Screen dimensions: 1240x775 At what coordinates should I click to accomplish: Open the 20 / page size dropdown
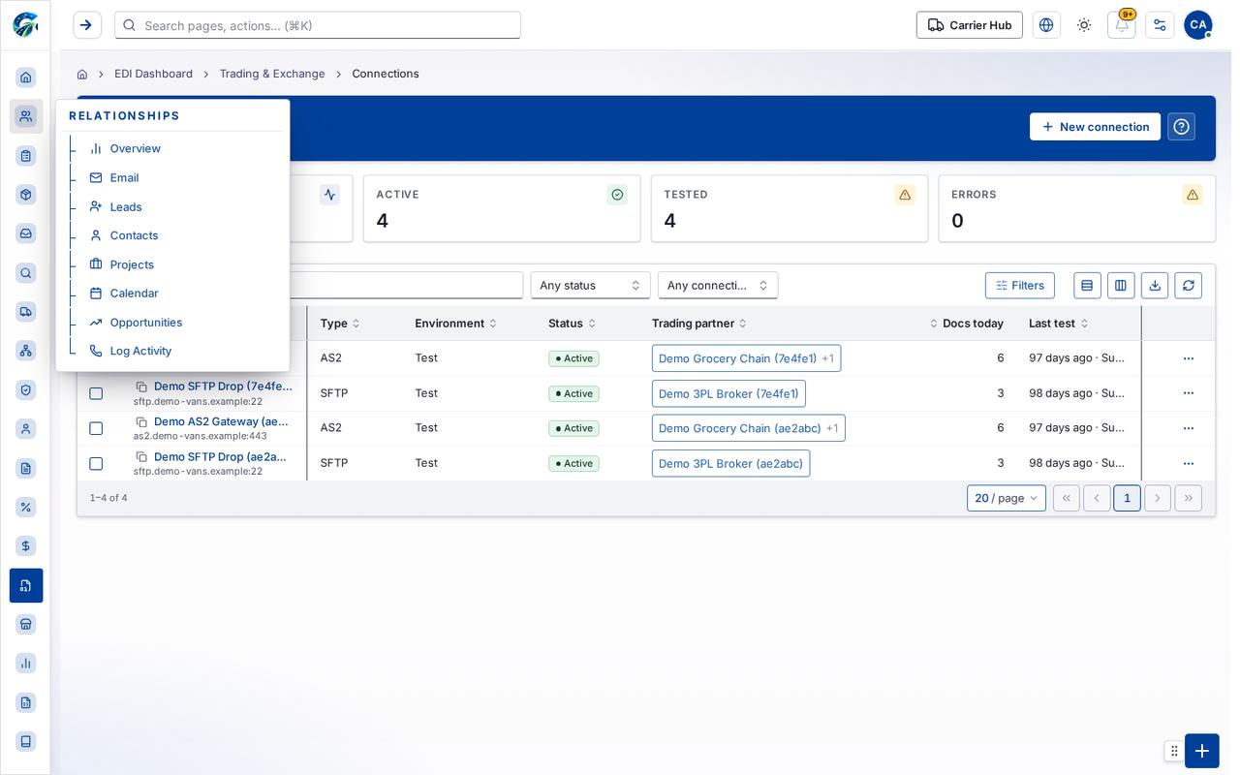coord(1007,498)
